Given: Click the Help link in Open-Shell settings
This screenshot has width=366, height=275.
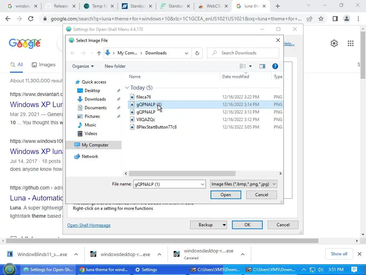Looking at the screenshot, I should [x=289, y=44].
